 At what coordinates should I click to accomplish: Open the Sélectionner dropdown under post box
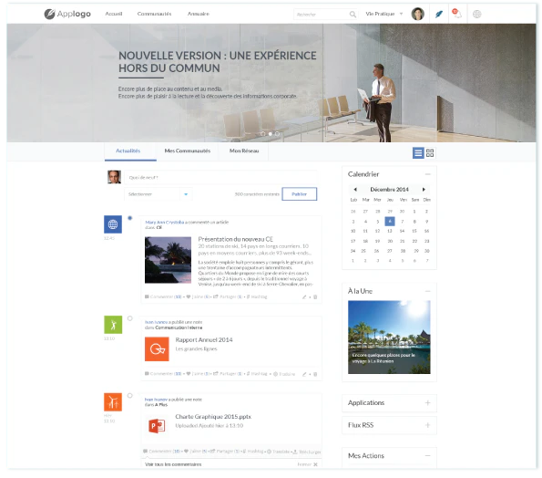pos(158,194)
